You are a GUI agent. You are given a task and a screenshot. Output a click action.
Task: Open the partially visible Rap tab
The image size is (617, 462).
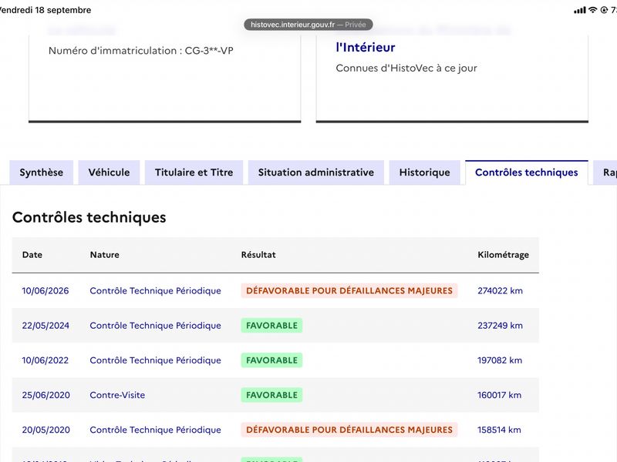(x=606, y=172)
